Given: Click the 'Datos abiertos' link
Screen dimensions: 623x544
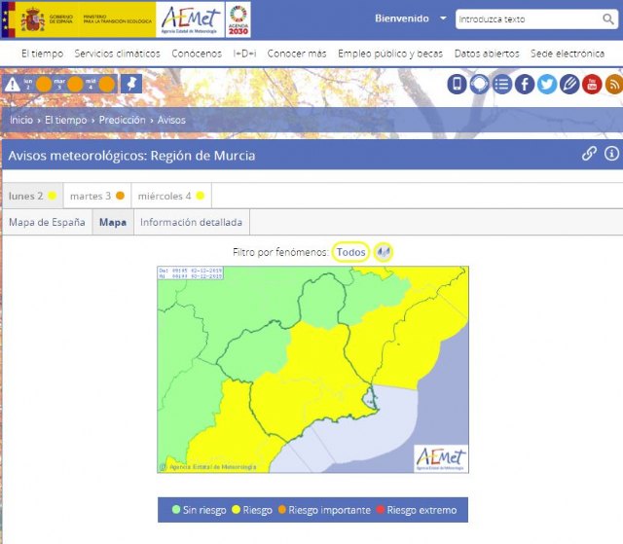Looking at the screenshot, I should [487, 54].
